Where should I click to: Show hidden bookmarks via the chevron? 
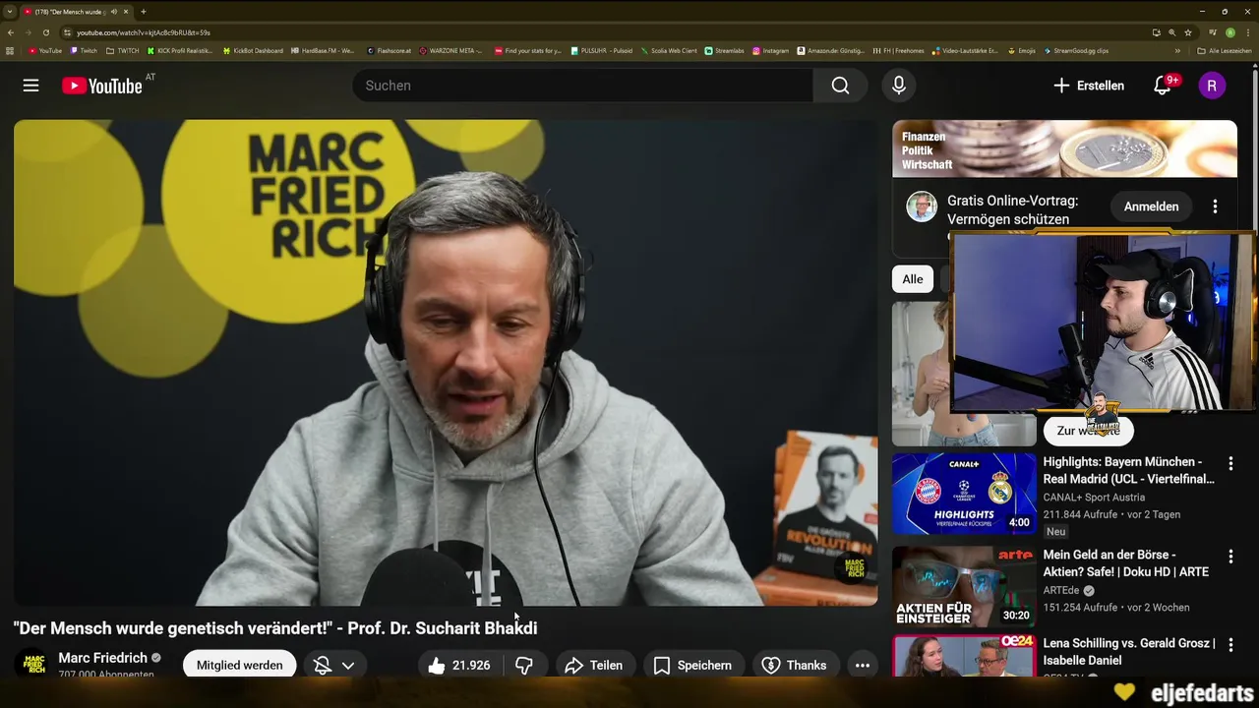(1177, 50)
